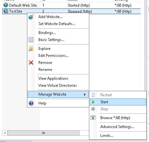
Task: Click the TestSite stopped globe icon
Action: click(6, 11)
